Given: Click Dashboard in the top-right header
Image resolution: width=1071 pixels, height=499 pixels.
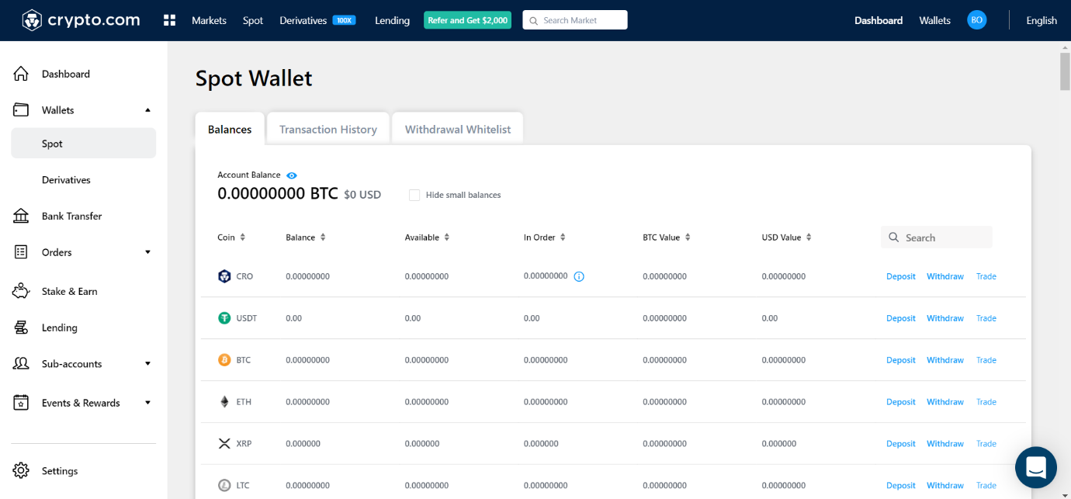Looking at the screenshot, I should point(879,20).
